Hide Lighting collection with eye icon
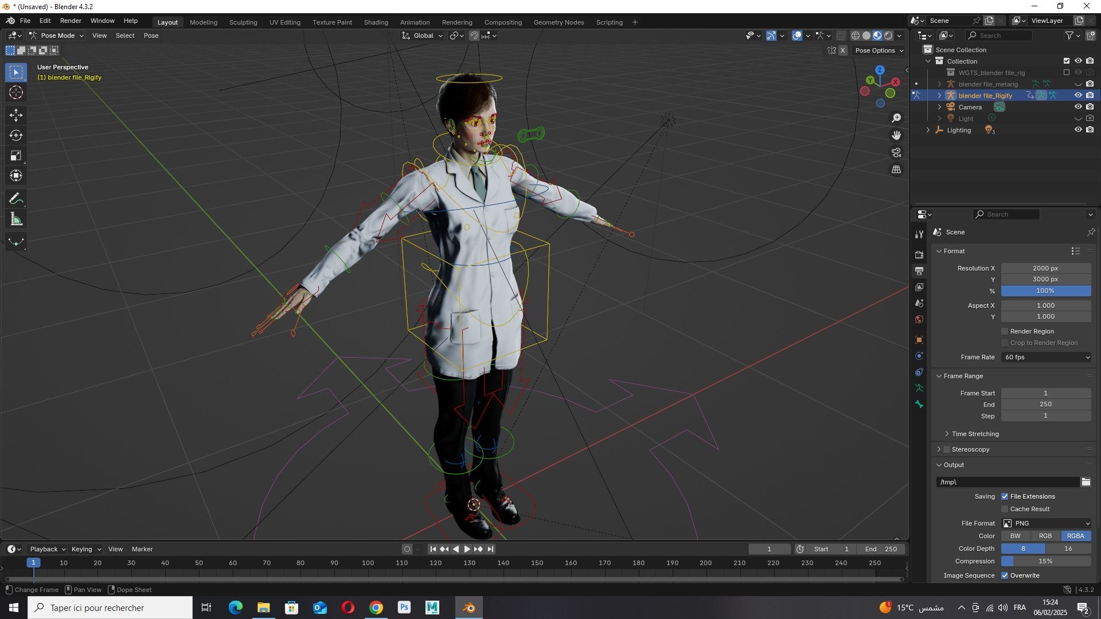 coord(1078,130)
